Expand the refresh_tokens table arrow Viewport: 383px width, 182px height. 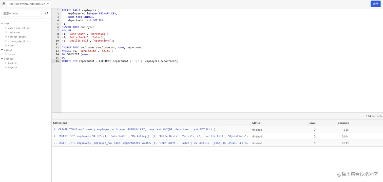coord(6,37)
